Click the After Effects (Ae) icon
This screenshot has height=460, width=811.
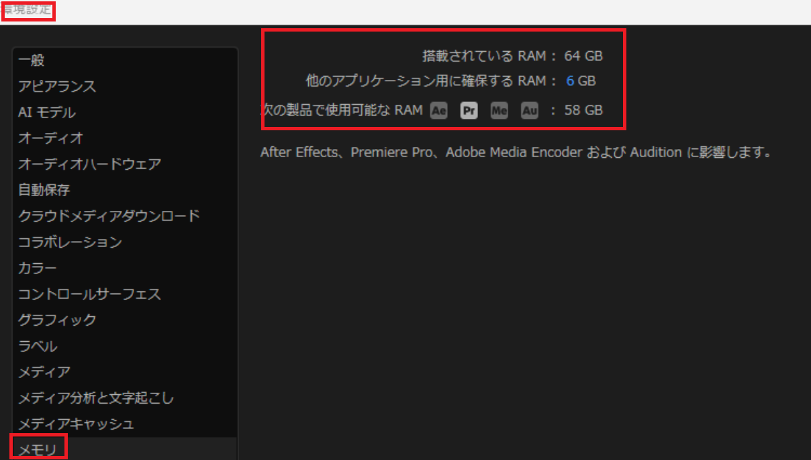438,110
